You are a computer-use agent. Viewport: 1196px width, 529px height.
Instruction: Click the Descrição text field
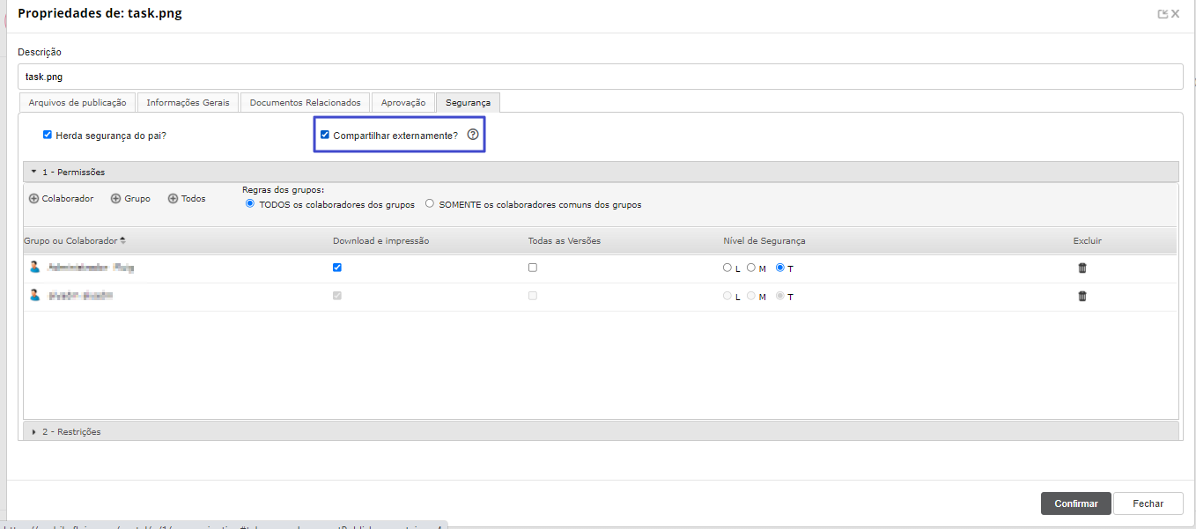tap(599, 77)
